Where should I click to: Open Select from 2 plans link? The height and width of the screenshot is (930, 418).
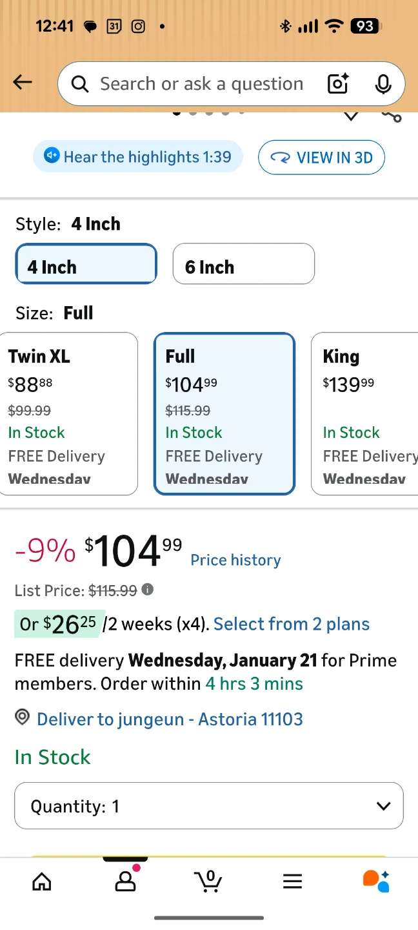[292, 624]
